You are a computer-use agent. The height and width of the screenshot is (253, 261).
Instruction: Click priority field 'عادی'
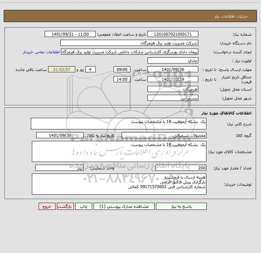point(173,60)
